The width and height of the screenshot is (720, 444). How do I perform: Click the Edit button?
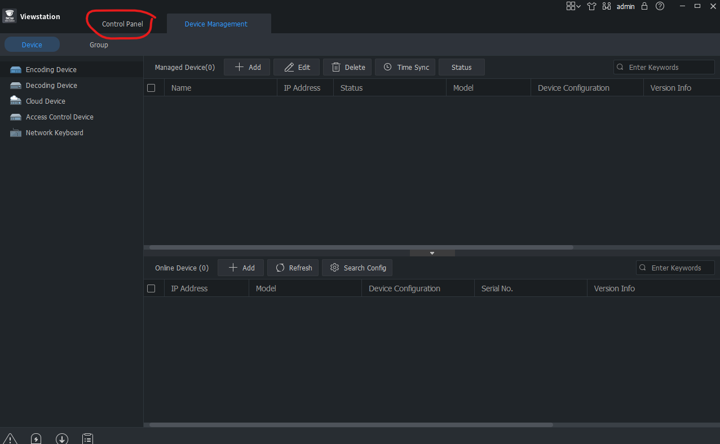297,67
